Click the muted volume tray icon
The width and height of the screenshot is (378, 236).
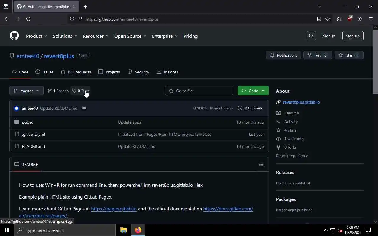pos(340,230)
